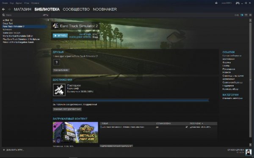Image resolution: width=254 pixels, height=158 pixels.
Task: Open the Дополнения link
Action: click(x=229, y=79)
